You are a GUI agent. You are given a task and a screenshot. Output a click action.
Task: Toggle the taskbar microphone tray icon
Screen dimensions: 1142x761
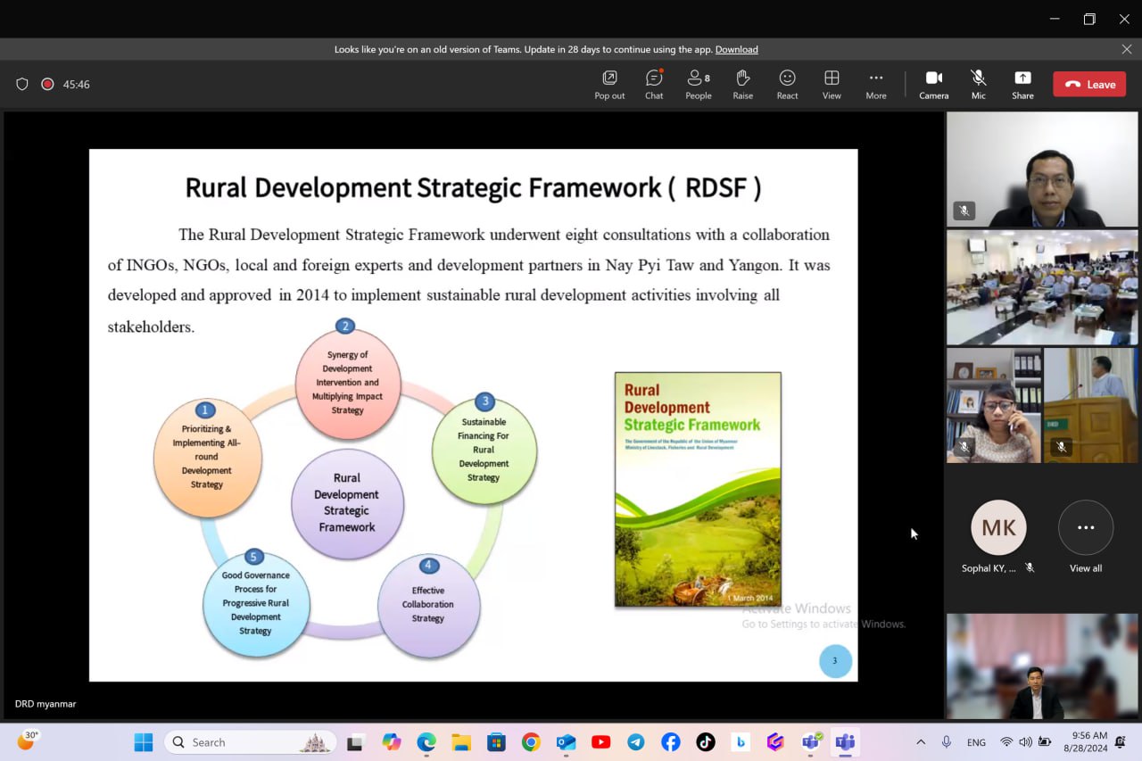coord(947,742)
